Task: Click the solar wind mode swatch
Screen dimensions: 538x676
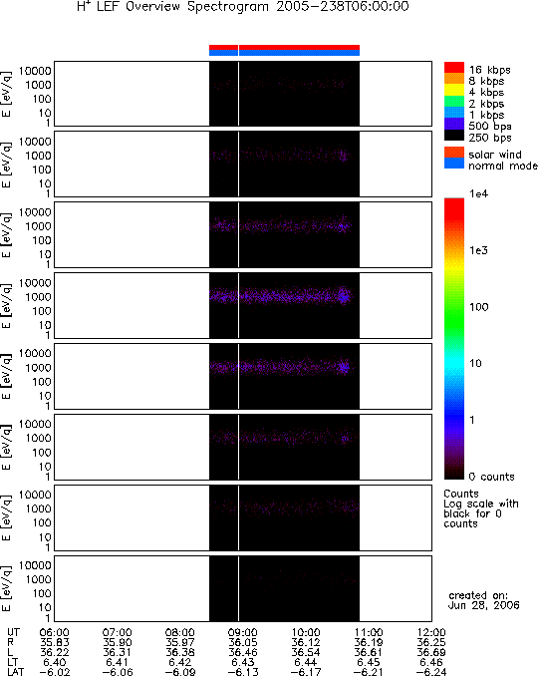Action: 454,153
